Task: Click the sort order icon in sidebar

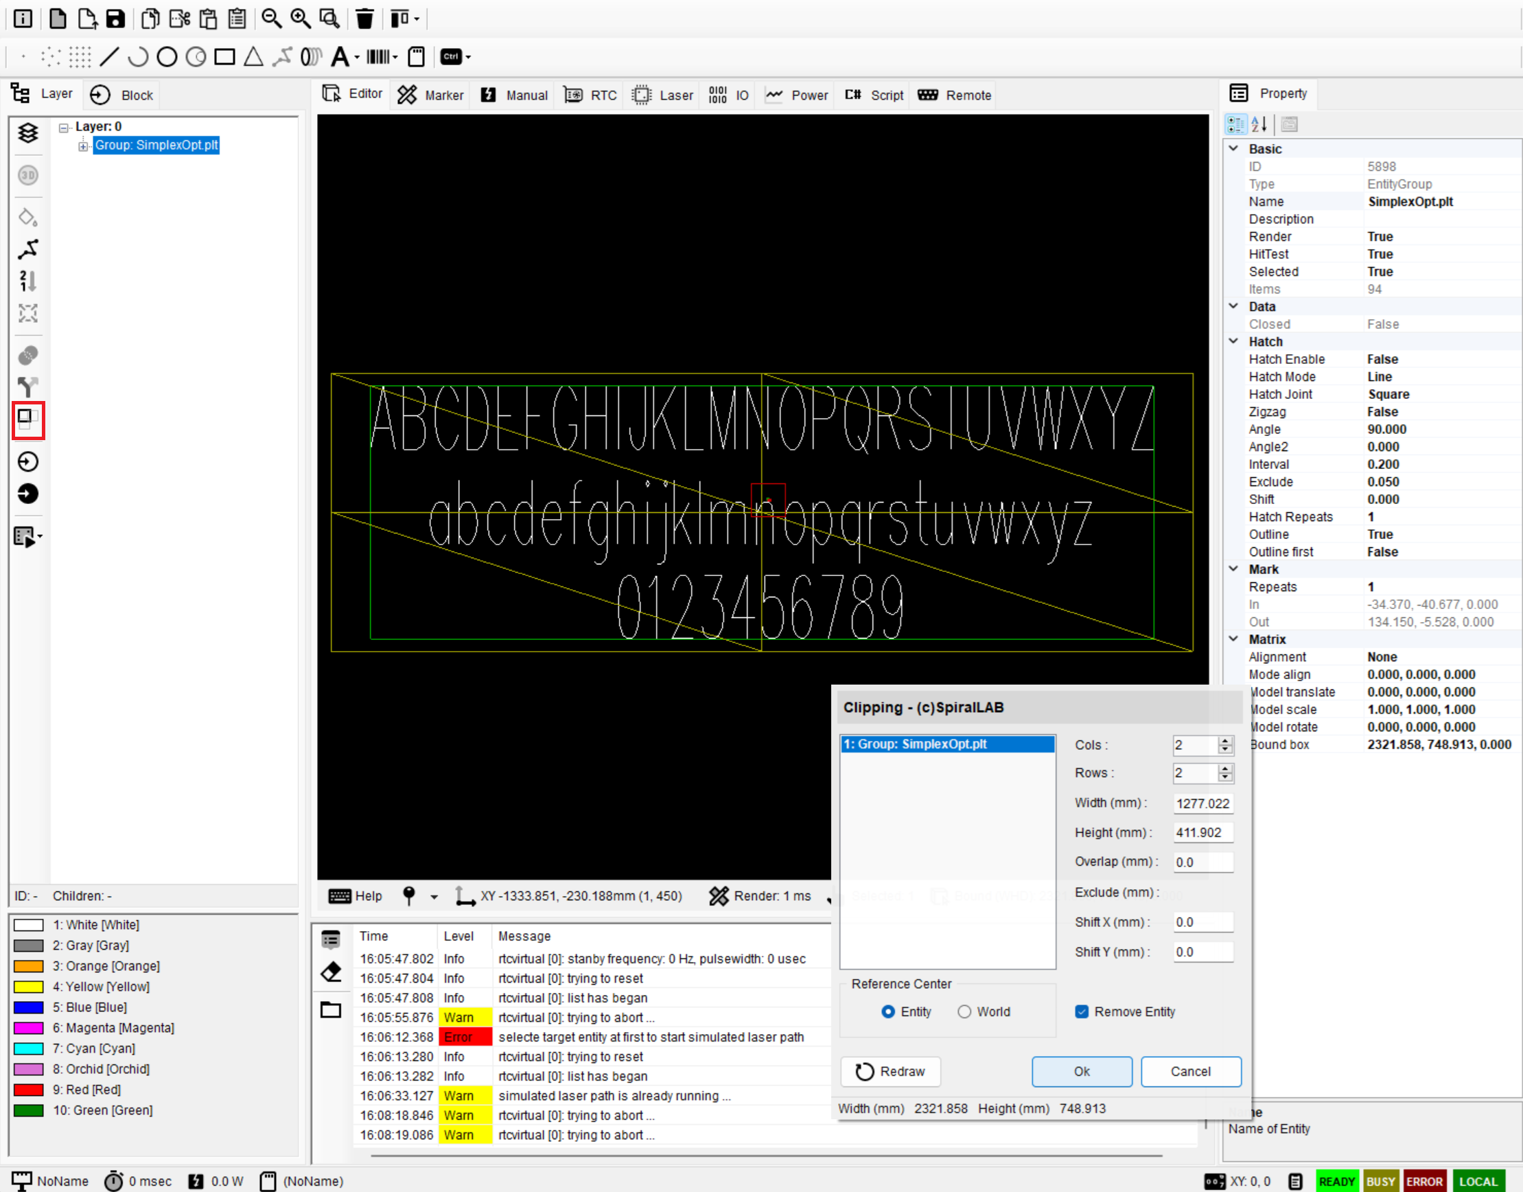Action: tap(28, 281)
